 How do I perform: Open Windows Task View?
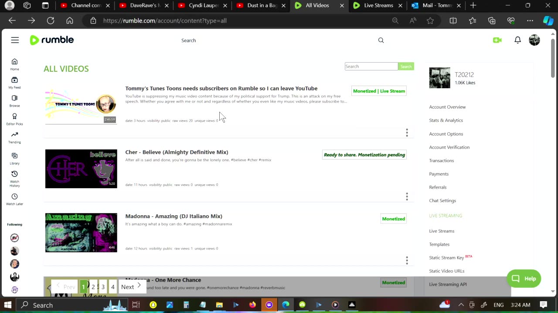click(136, 305)
